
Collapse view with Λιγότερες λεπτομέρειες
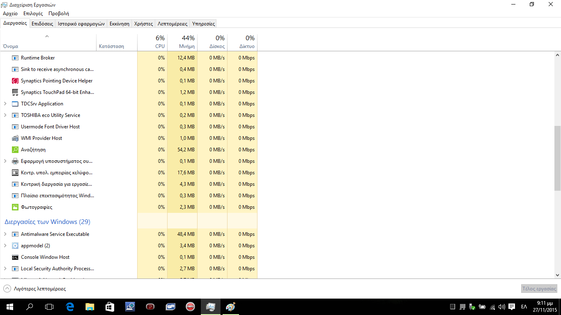(x=34, y=289)
